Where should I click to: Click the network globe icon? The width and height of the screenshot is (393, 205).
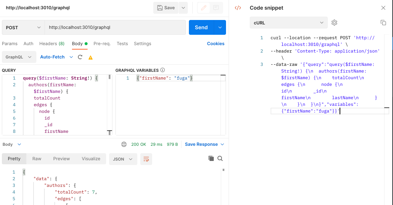coord(124,144)
